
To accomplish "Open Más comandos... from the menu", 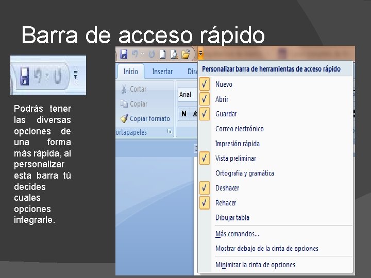I will pos(276,234).
